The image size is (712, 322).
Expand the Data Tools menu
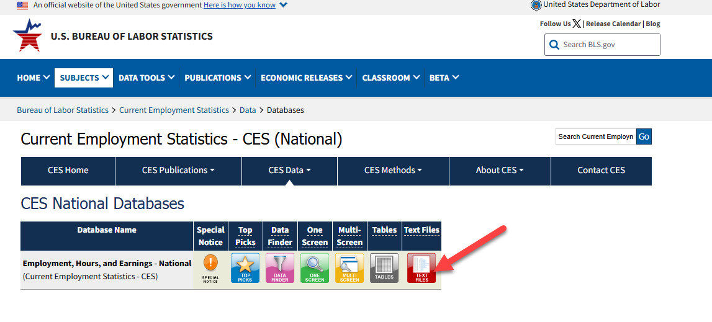[146, 78]
